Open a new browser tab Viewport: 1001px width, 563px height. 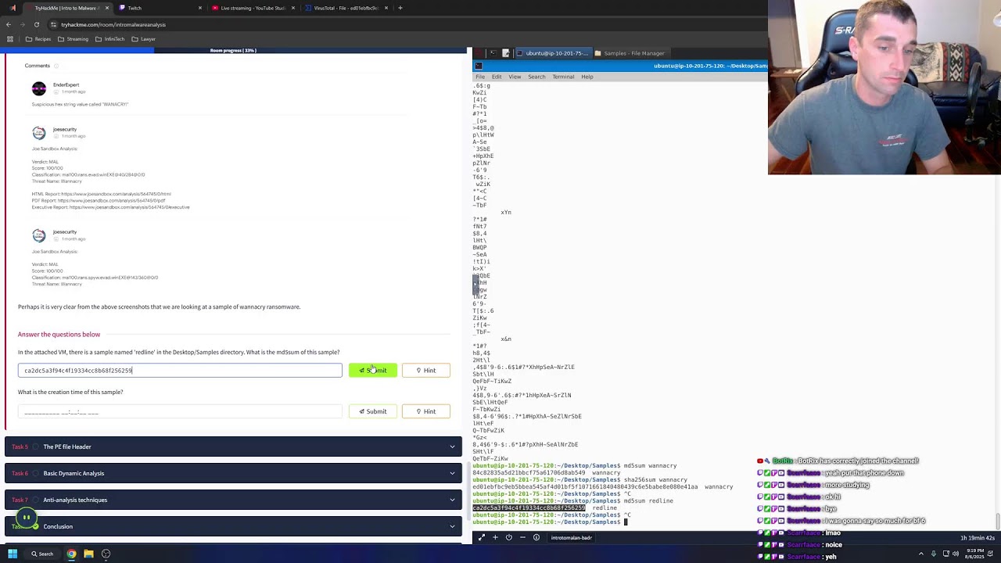coord(400,8)
